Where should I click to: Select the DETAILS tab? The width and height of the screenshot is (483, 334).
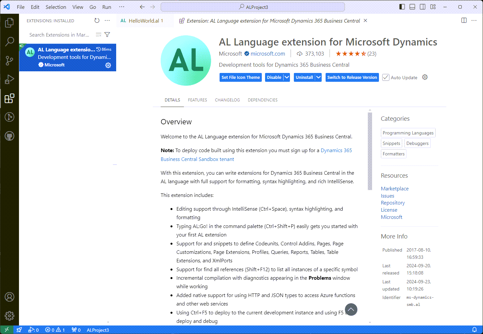click(x=172, y=100)
